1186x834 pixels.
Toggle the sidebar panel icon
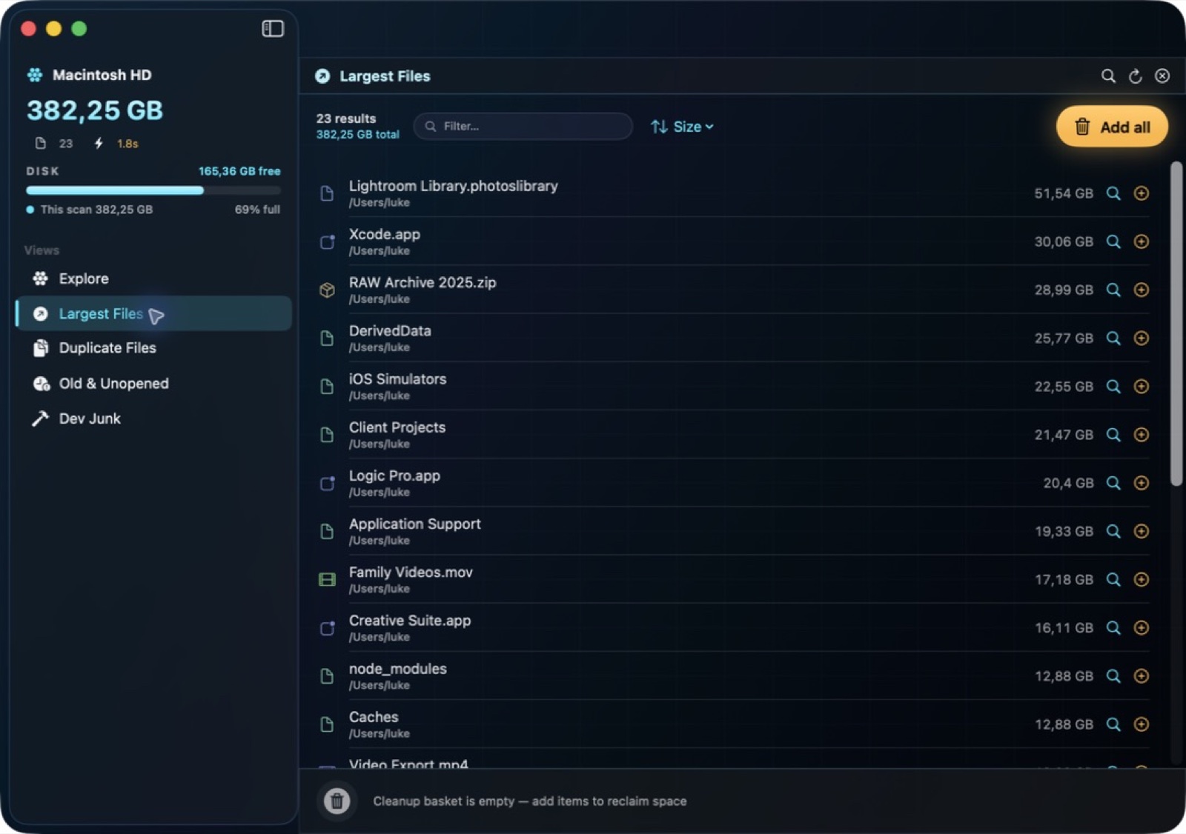tap(273, 28)
